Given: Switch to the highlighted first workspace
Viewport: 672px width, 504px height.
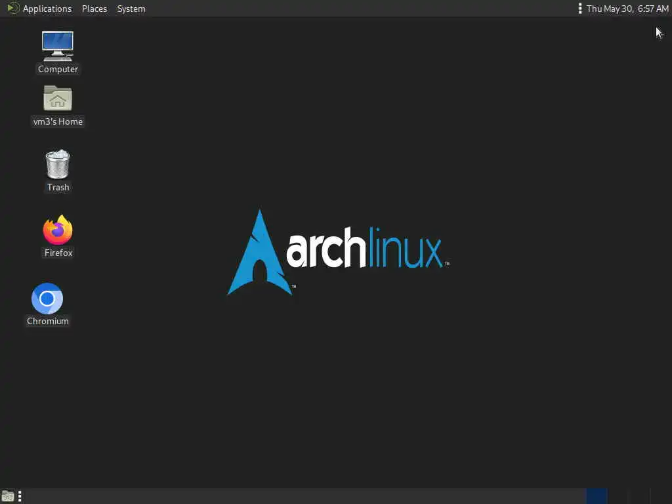Looking at the screenshot, I should (x=597, y=496).
